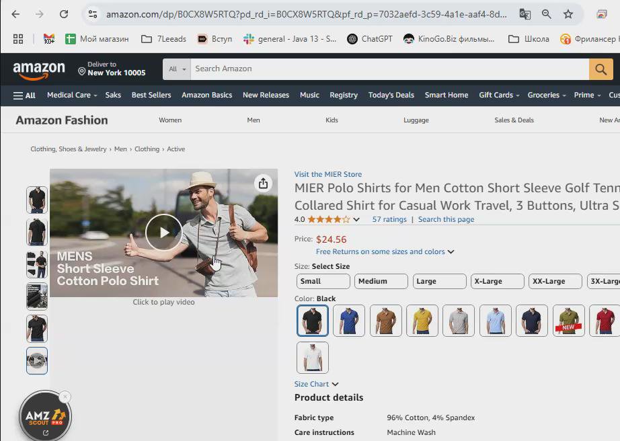Open the Мой магазин bookmark

pos(98,39)
